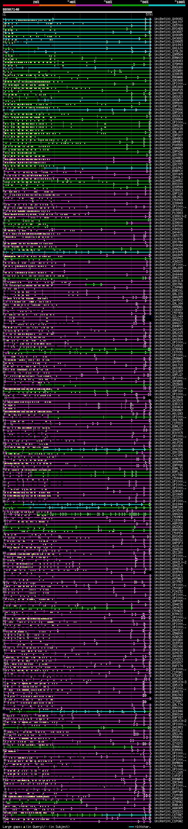The height and width of the screenshot is (829, 188).
Task: Select label UniRef100_Q41983
Action: (169, 727)
